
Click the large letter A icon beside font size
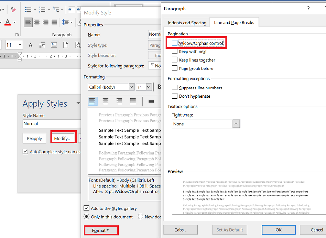pos(30,45)
